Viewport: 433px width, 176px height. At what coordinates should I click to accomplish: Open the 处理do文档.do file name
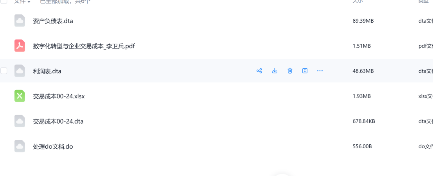click(53, 147)
